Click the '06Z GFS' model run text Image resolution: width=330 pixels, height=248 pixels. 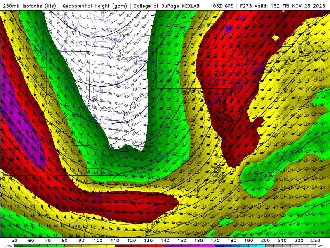[x=223, y=6]
